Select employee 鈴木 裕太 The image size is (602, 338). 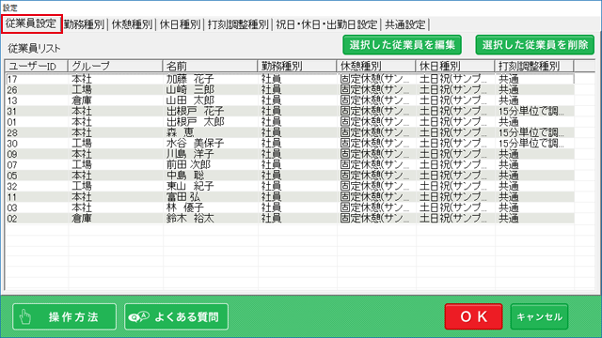pyautogui.click(x=190, y=219)
